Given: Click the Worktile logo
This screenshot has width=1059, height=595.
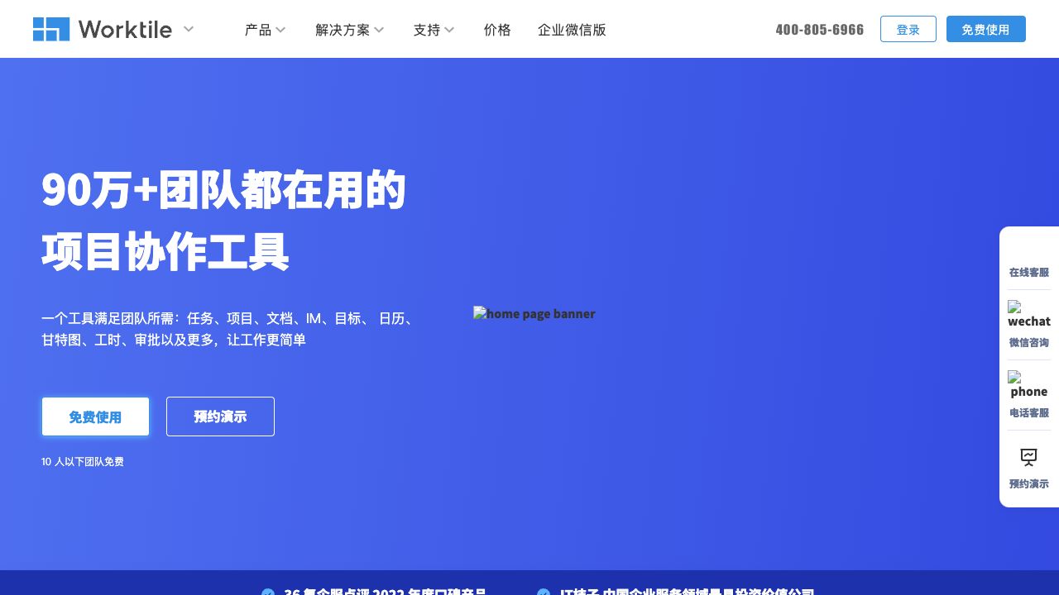Looking at the screenshot, I should point(102,29).
